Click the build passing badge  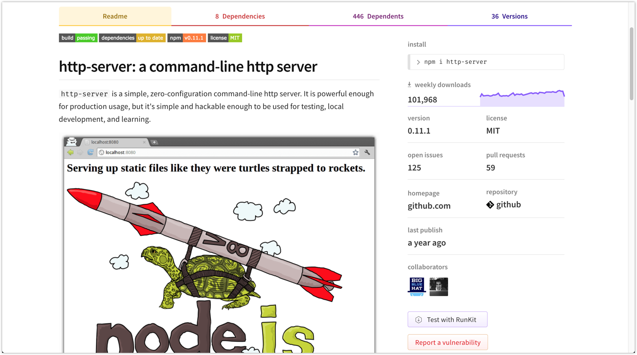pos(78,38)
